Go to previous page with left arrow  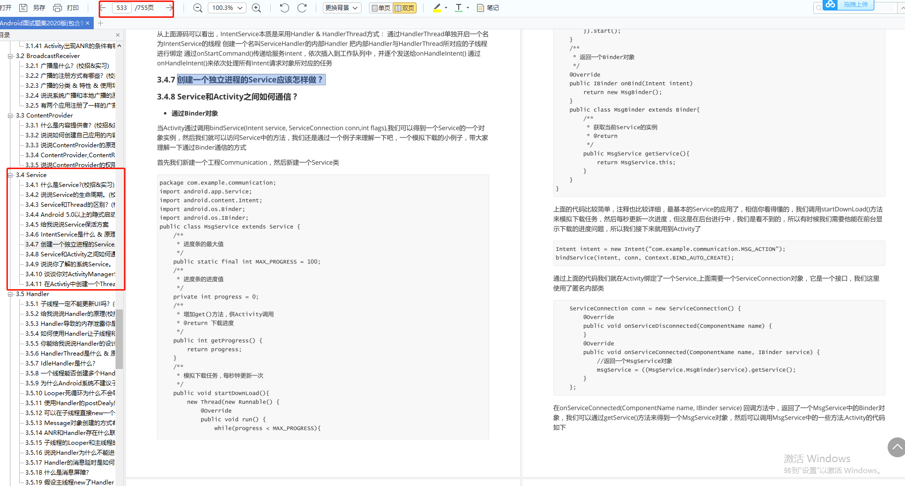point(104,7)
